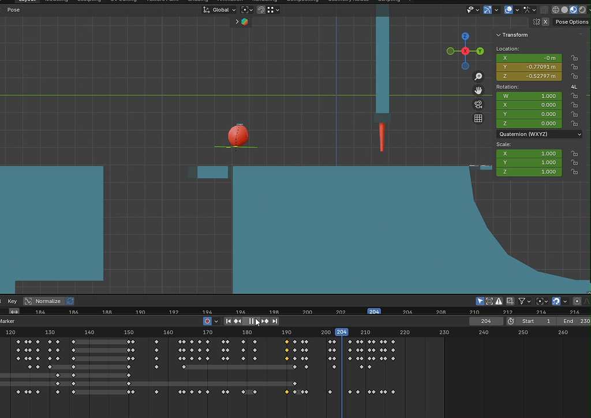Toggle graph editor snapping icon
591x418 pixels.
(x=556, y=301)
